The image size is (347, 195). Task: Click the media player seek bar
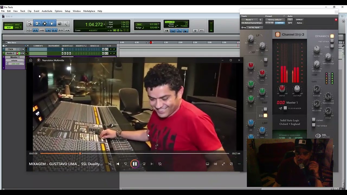[x=135, y=154]
